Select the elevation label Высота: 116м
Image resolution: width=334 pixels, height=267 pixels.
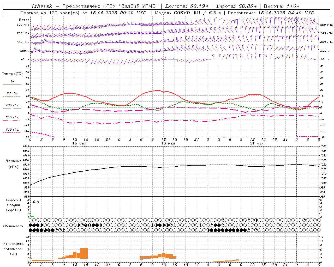(282, 6)
